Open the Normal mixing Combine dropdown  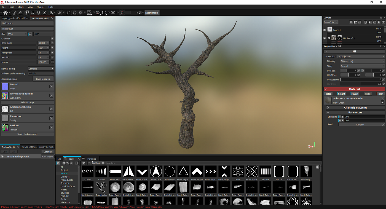coord(41,68)
